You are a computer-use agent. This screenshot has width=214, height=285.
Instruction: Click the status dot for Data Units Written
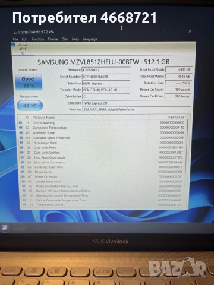pyautogui.click(x=22, y=153)
